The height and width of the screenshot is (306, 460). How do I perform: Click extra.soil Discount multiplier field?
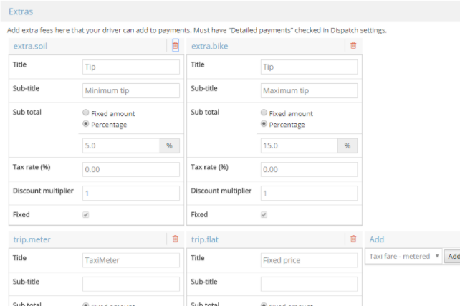pos(131,193)
